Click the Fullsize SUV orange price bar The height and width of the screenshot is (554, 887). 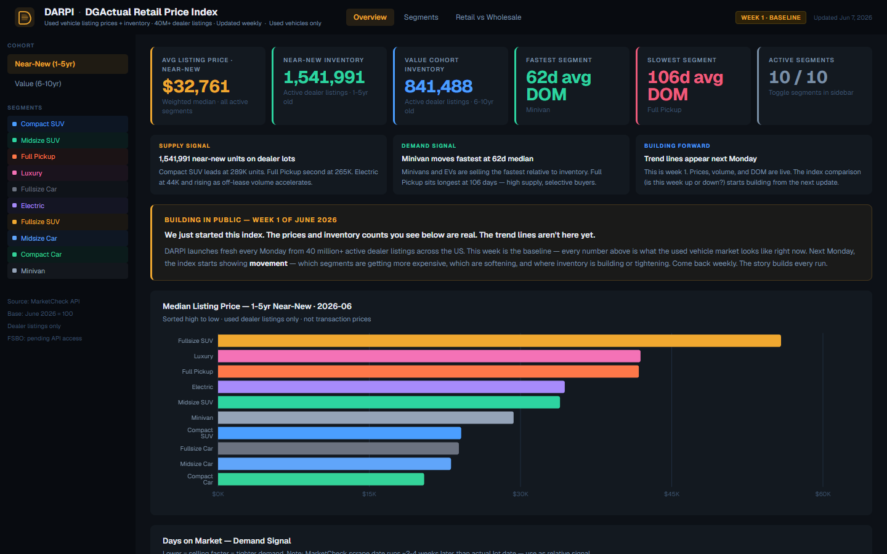coord(500,341)
